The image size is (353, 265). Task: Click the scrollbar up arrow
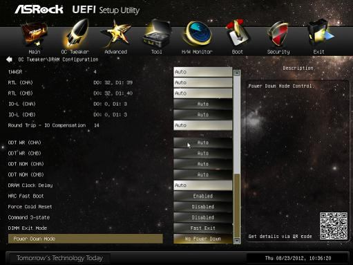(237, 73)
